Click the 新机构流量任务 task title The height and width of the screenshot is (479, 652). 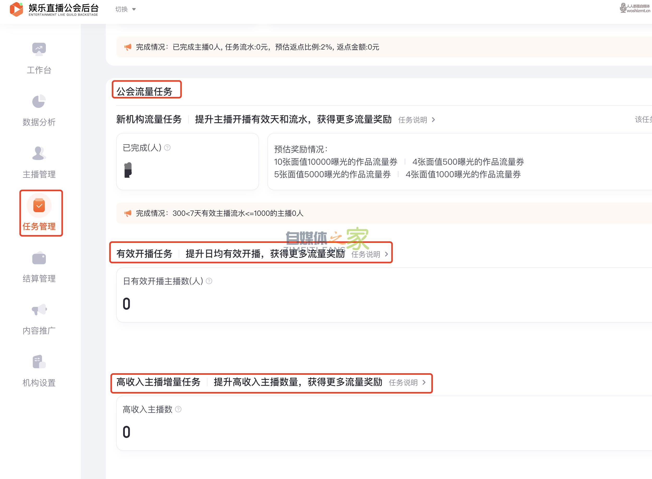tap(149, 119)
